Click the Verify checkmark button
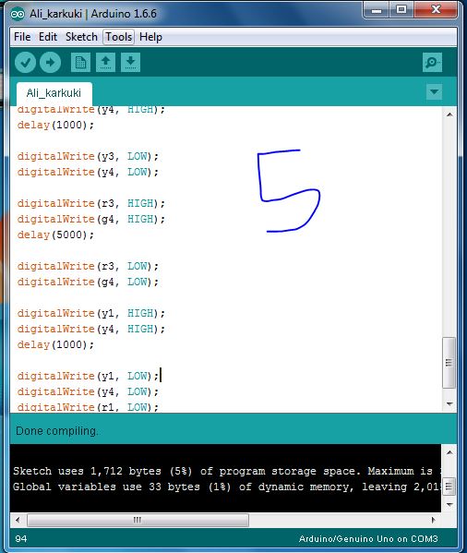The height and width of the screenshot is (553, 467). click(25, 63)
